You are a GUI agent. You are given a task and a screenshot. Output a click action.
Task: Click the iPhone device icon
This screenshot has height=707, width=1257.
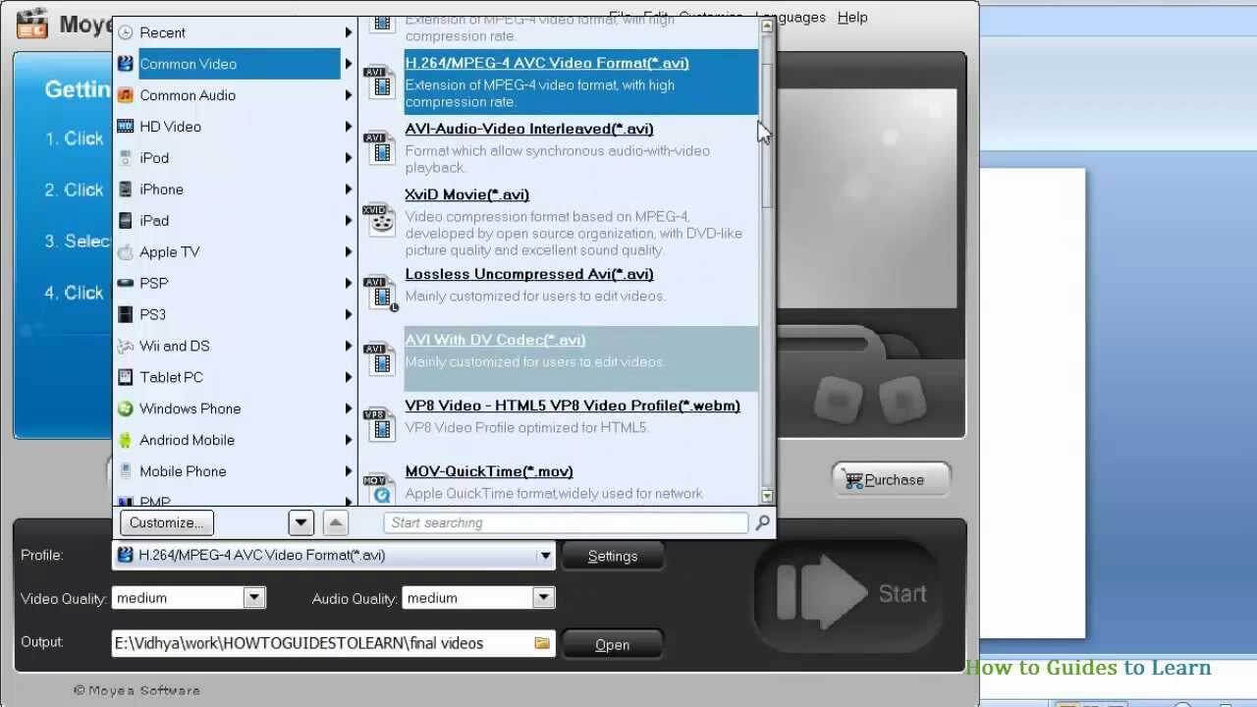point(125,190)
